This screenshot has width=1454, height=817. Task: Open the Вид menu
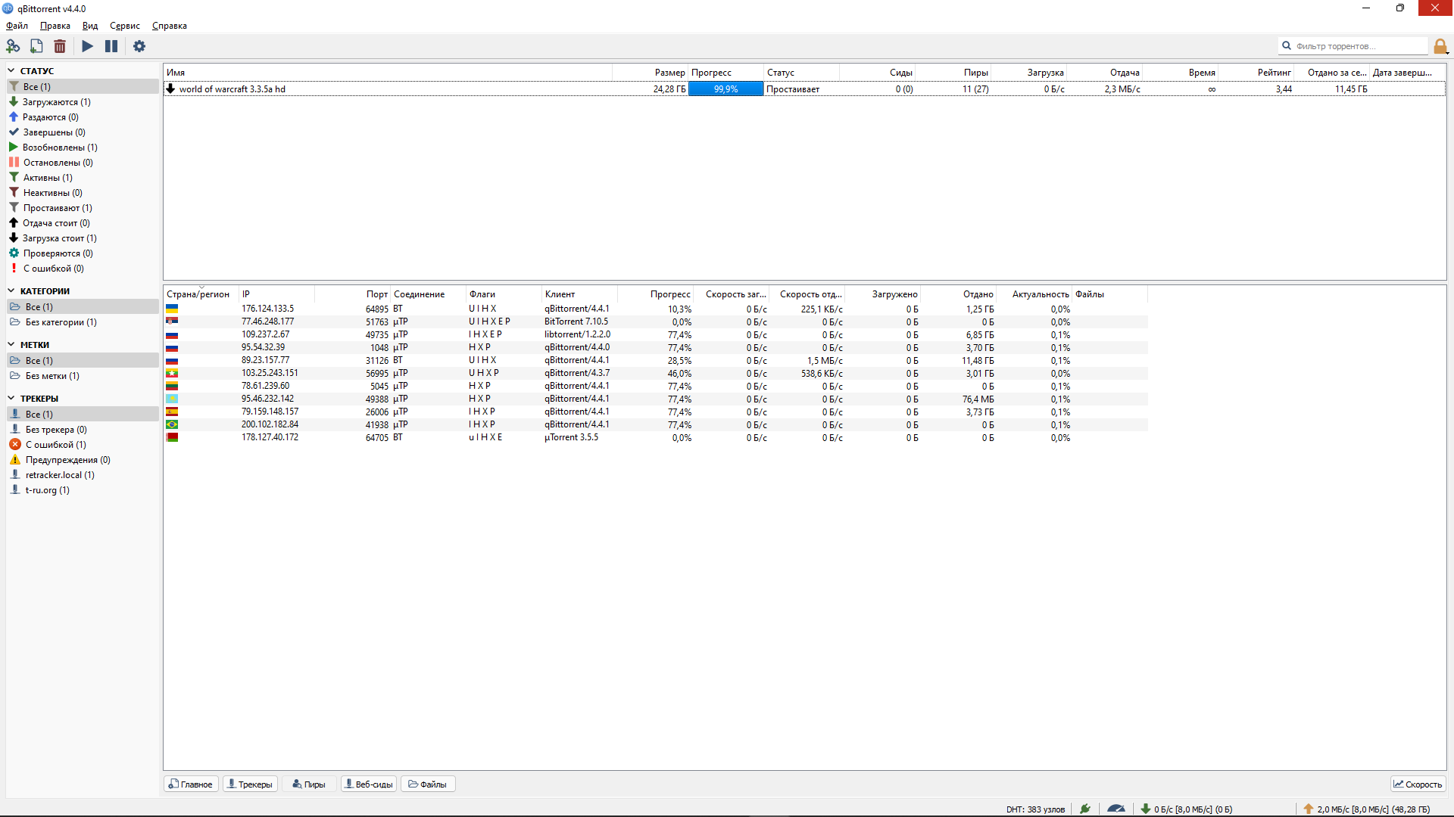90,26
